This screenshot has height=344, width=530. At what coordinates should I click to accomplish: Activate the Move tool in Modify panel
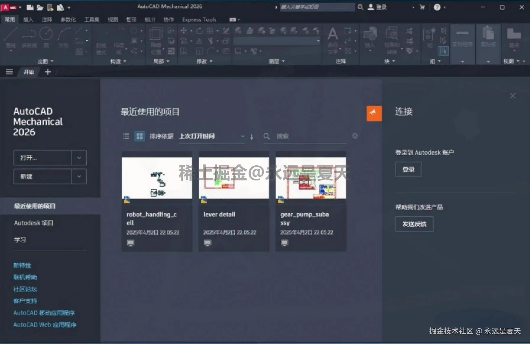(184, 30)
